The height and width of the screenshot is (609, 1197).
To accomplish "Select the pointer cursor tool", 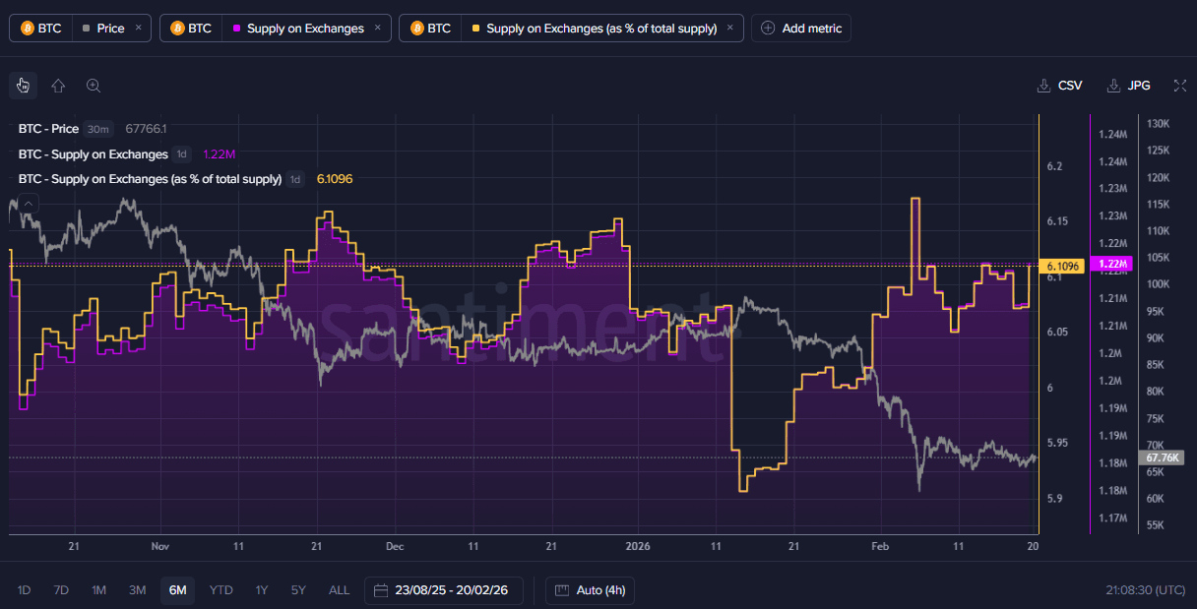I will (x=24, y=86).
